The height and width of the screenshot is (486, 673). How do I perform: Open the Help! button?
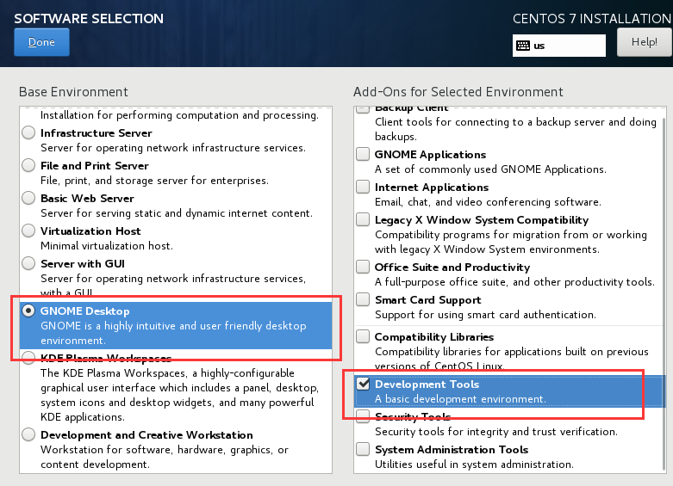pos(645,42)
